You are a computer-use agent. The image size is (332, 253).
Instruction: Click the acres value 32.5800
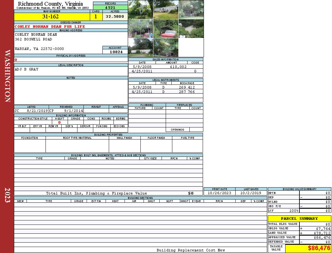coord(115,16)
